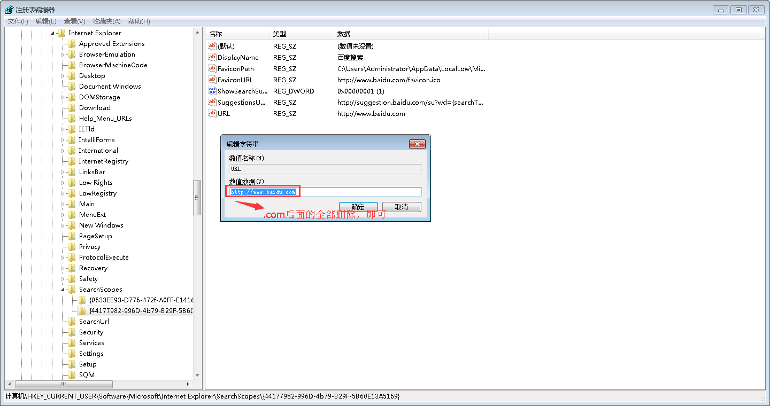Open the 收藏夹(A) menu

click(x=106, y=21)
